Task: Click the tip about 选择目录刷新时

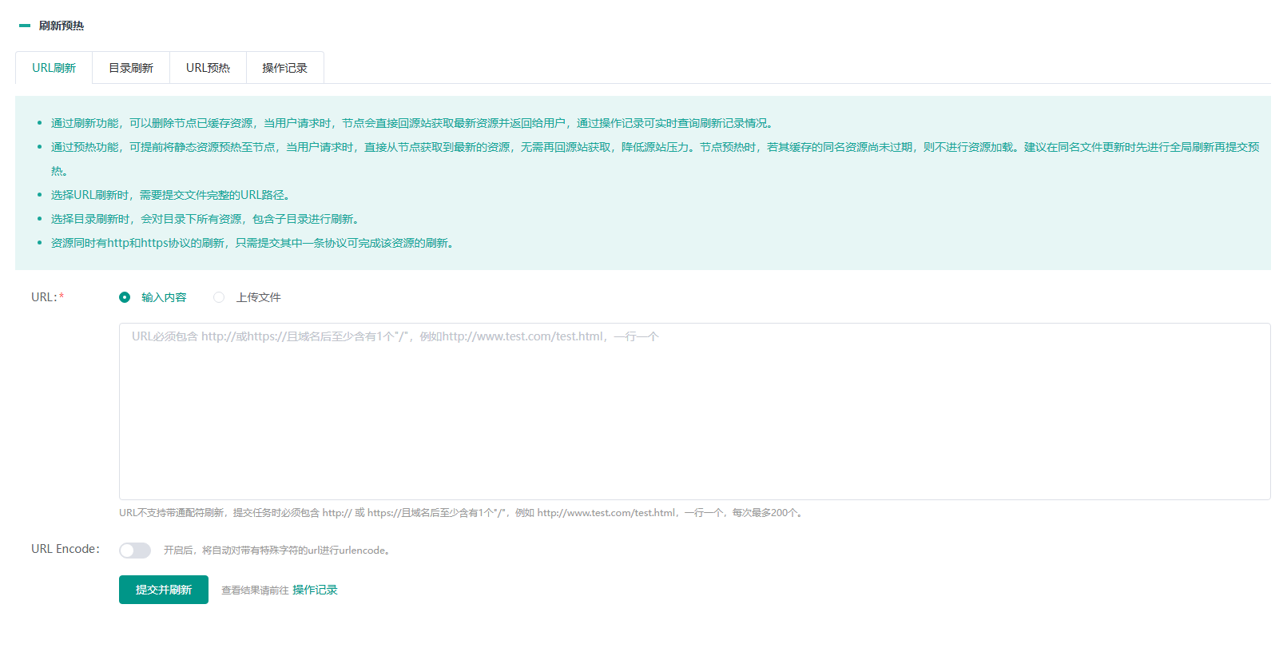Action: point(206,219)
